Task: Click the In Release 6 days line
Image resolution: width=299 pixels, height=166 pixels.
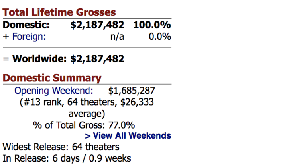Action: tap(67, 158)
